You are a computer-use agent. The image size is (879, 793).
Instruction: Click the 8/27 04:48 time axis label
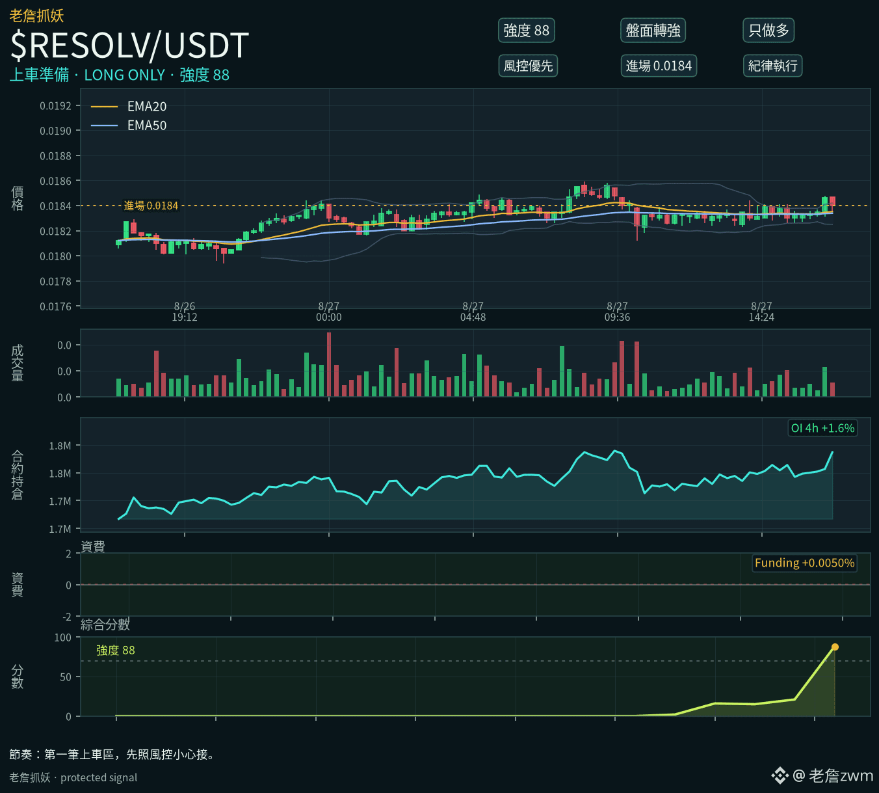[473, 312]
